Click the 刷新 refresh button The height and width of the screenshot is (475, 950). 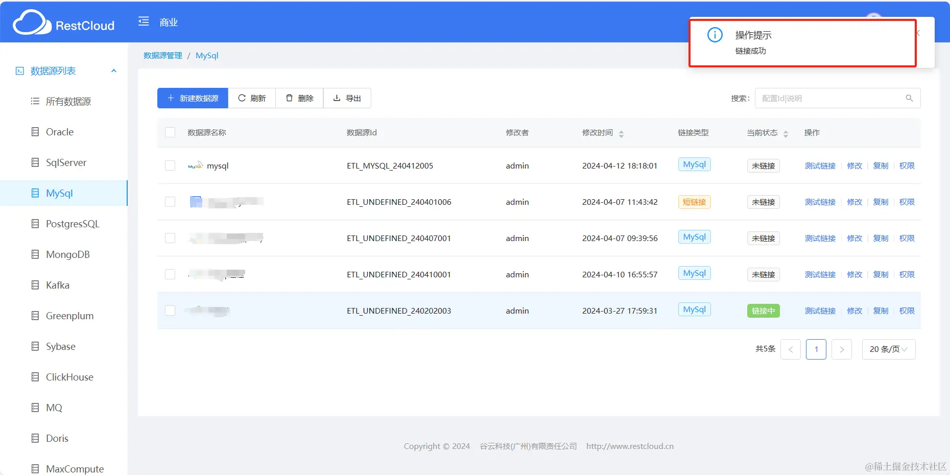252,98
